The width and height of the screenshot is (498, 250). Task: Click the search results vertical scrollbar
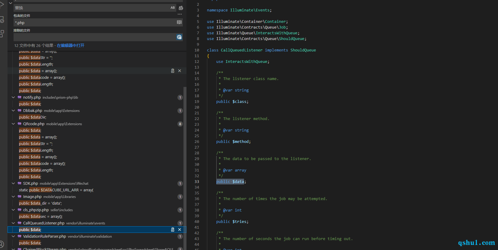[185, 168]
